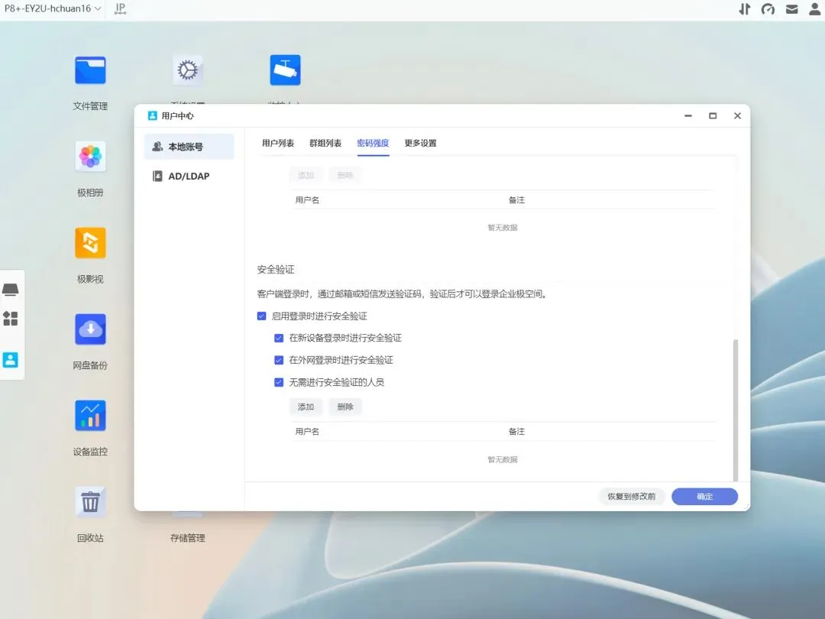825x619 pixels.
Task: Click 备注 column header in upper table
Action: coord(516,200)
